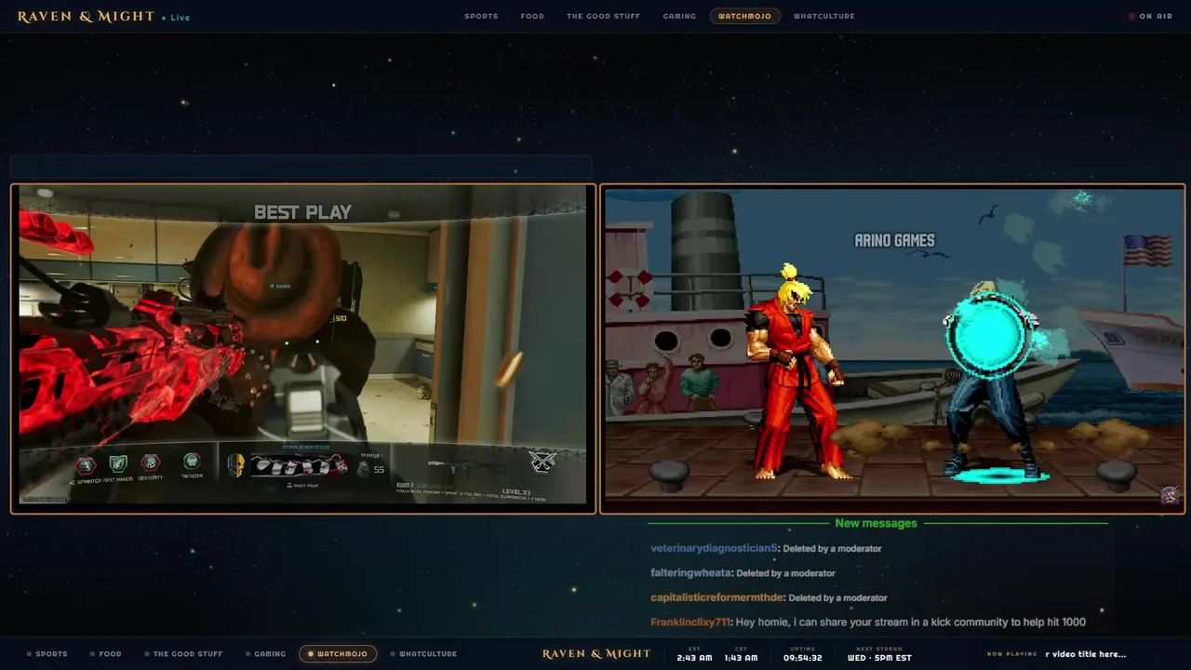
Task: Open WhatCulture in top navigation
Action: coord(823,16)
